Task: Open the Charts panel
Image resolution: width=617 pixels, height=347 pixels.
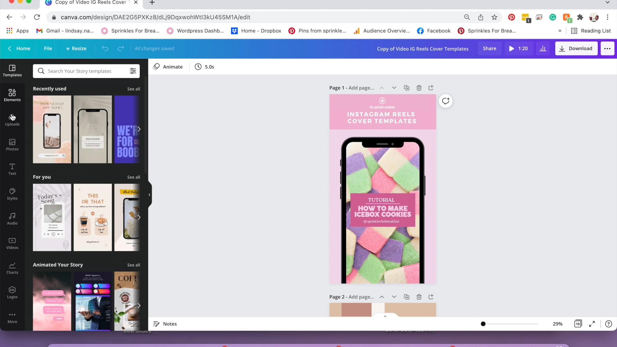Action: click(12, 268)
